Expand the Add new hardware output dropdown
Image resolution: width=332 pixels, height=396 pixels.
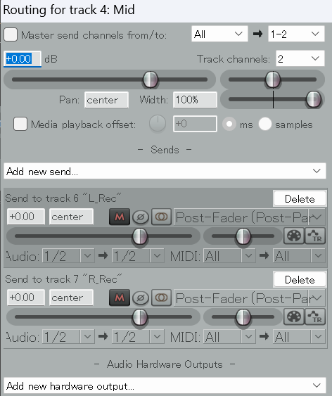pyautogui.click(x=165, y=385)
